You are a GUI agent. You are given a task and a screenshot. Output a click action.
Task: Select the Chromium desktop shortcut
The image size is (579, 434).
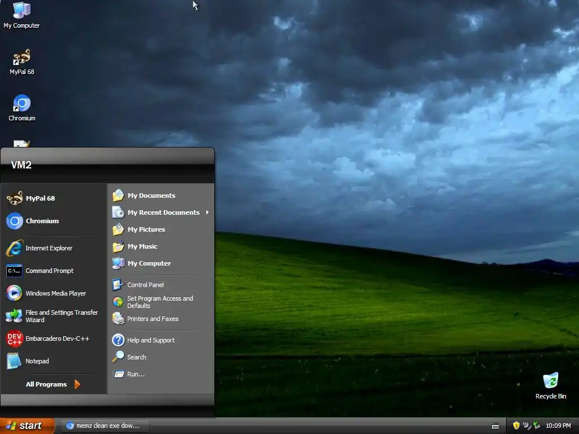tap(22, 108)
